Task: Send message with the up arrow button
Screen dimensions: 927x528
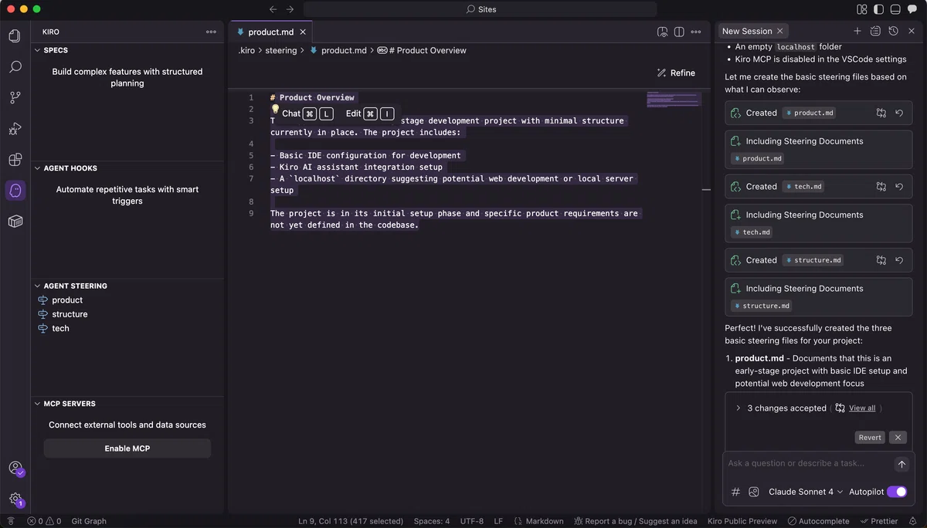Action: (x=902, y=464)
